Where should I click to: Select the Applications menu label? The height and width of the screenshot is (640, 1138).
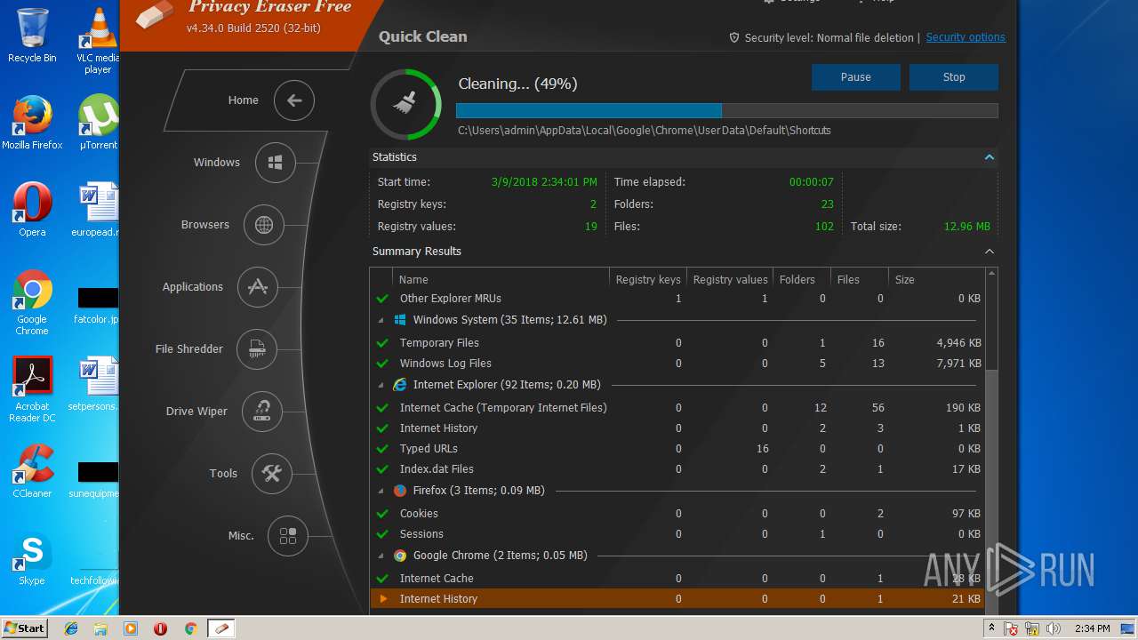click(x=193, y=287)
